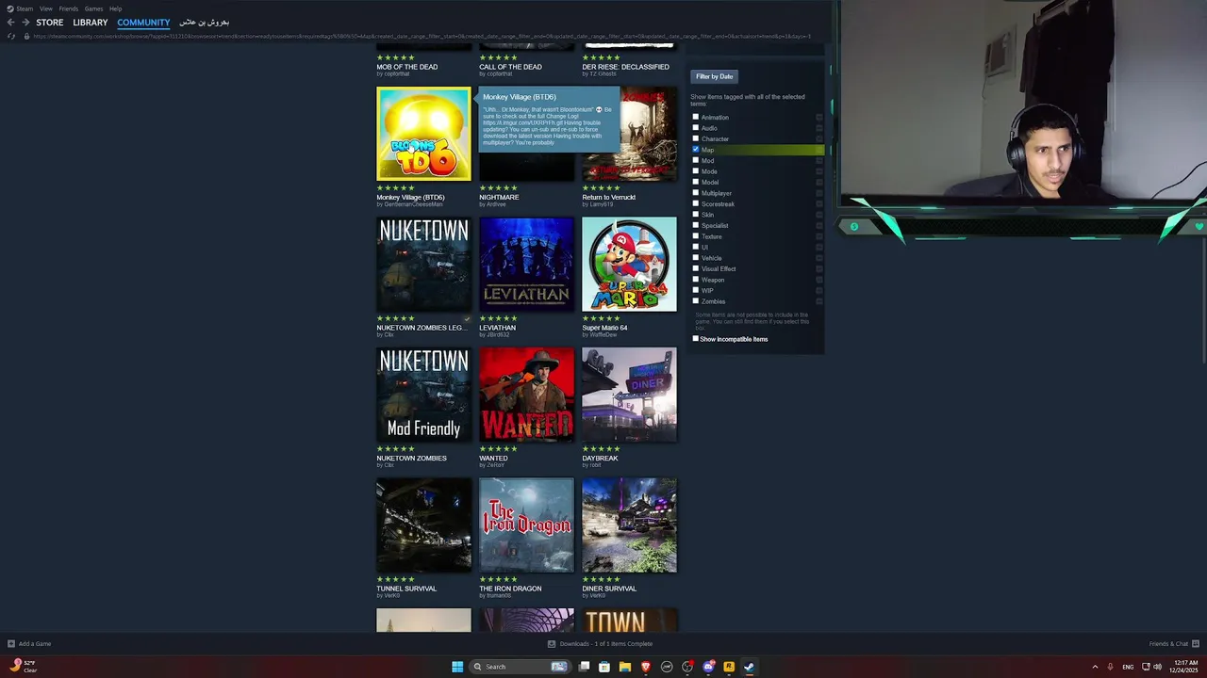
Task: Enable the Weapon tag checkbox
Action: (696, 280)
